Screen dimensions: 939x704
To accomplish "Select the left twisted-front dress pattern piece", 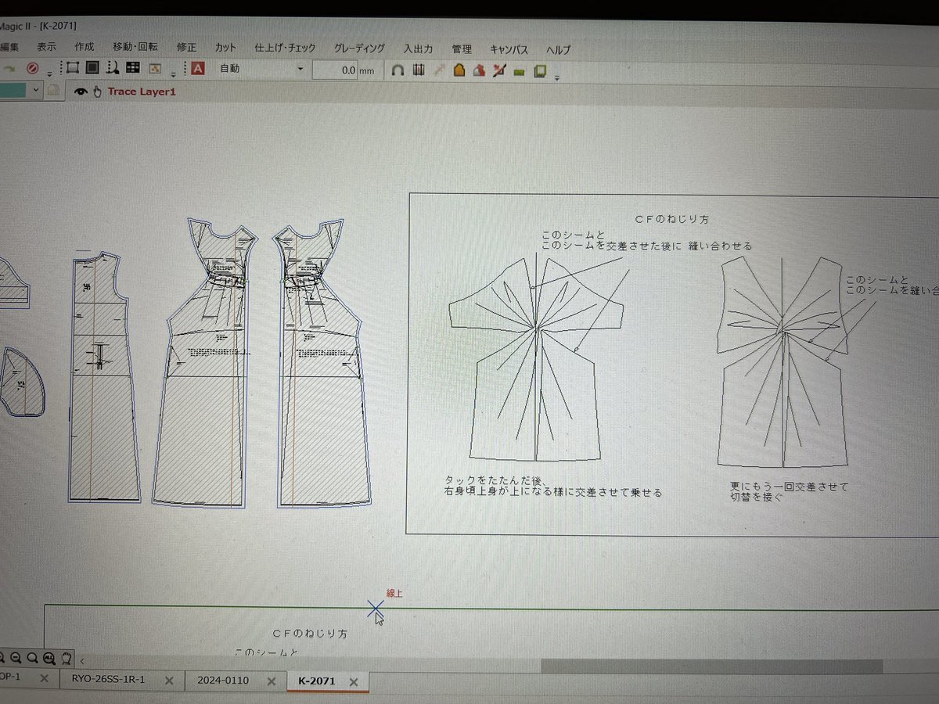I will pyautogui.click(x=205, y=361).
